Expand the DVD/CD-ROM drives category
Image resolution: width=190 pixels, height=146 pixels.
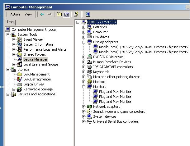point(83,57)
